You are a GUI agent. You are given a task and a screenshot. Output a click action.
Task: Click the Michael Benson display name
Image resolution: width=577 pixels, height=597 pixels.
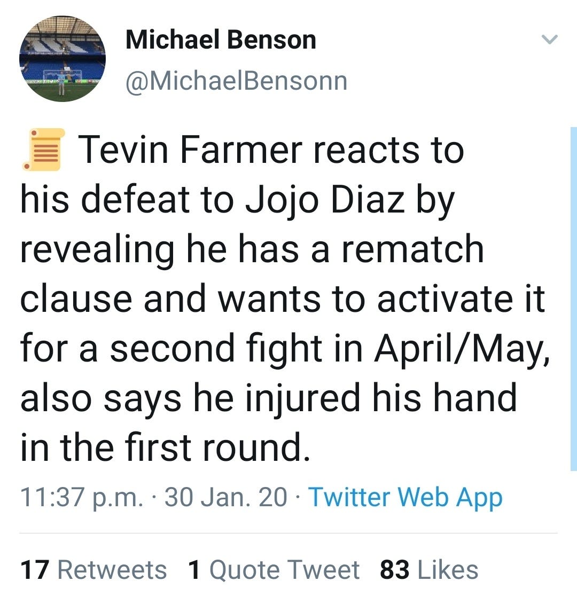coord(221,40)
